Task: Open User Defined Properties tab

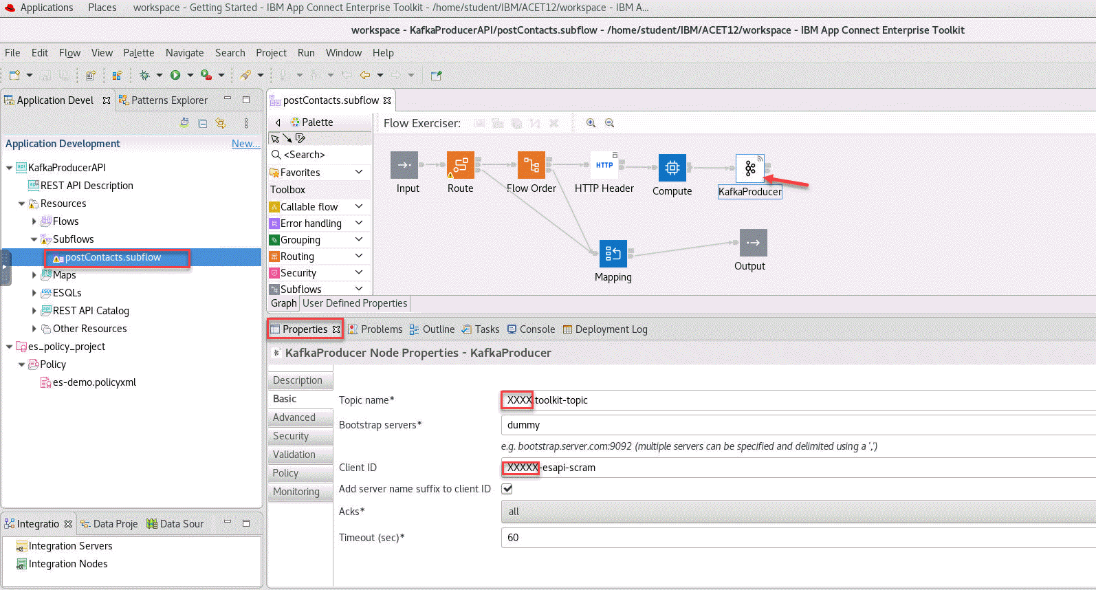Action: 355,303
